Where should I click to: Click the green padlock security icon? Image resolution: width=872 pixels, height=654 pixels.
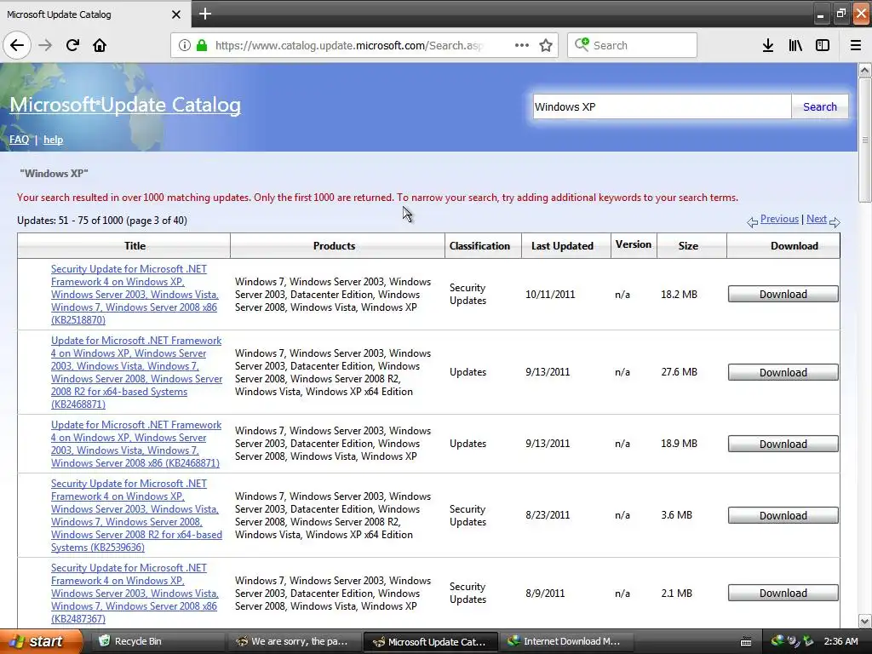[x=202, y=45]
